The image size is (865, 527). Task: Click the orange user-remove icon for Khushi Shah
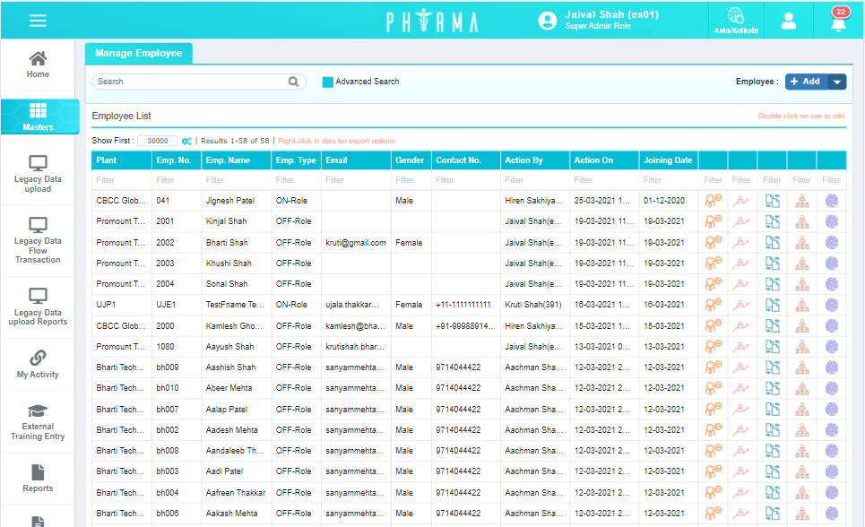tap(713, 263)
